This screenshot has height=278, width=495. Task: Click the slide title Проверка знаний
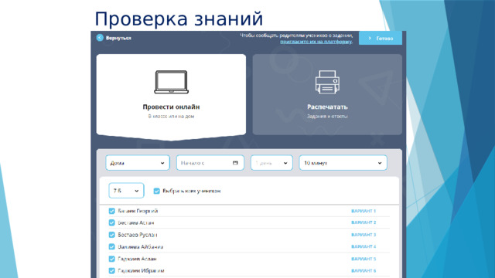[179, 19]
